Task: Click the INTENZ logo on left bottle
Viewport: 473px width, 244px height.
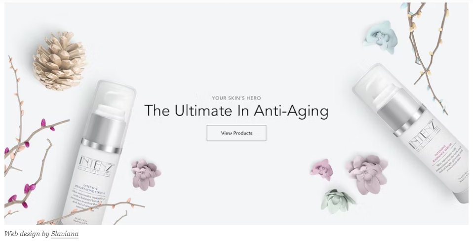Action: (x=96, y=165)
